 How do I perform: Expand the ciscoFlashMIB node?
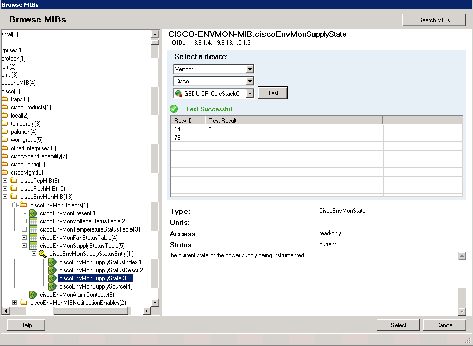click(5, 188)
